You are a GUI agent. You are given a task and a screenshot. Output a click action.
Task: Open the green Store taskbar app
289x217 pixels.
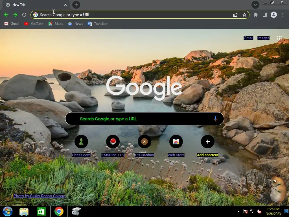41,211
